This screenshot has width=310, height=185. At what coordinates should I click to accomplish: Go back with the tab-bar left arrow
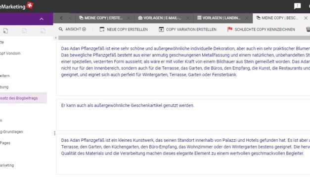click(61, 18)
